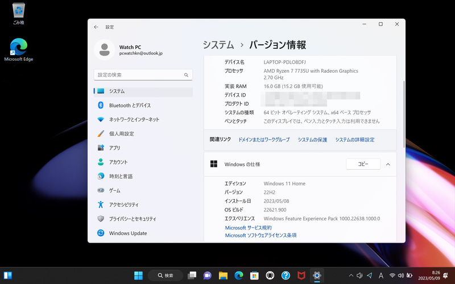
Task: Open システムの保護 link
Action: click(312, 140)
